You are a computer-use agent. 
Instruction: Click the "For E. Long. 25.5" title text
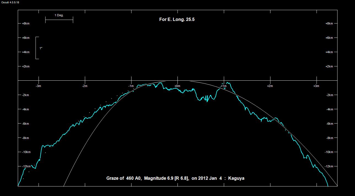point(177,20)
